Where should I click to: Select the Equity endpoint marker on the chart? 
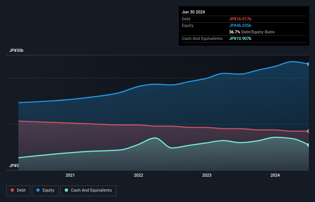[x=308, y=64]
